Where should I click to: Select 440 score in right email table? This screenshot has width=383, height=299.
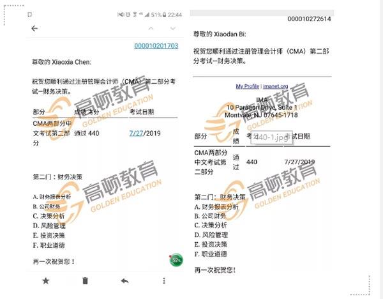pos(252,162)
